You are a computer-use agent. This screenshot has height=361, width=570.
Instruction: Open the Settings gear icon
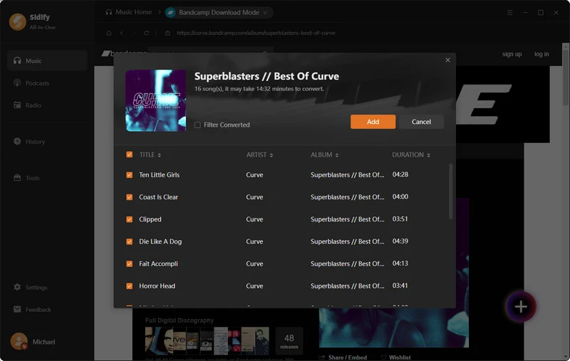17,287
